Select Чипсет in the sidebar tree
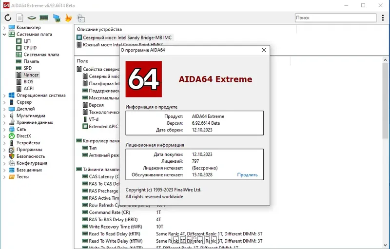This screenshot has width=390, height=249. point(31,75)
